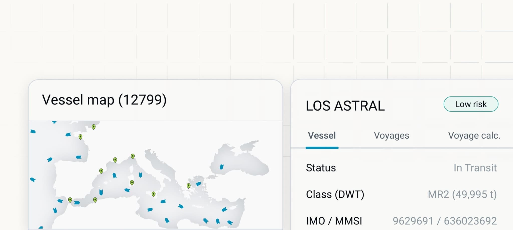Screen dimensions: 513x230
Task: Click the LOS ASTRAL vessel name heading
Action: tap(345, 106)
